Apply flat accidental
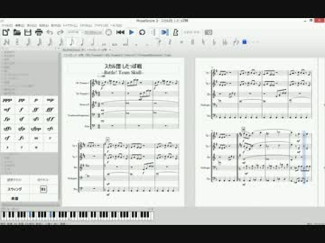 coord(214,42)
